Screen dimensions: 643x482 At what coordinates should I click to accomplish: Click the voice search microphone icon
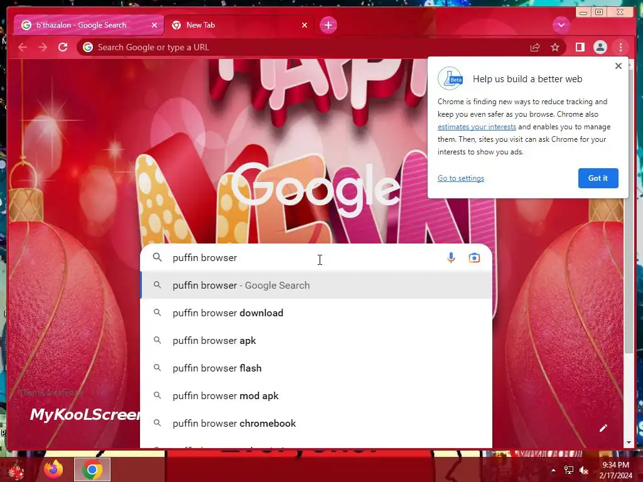(x=451, y=258)
